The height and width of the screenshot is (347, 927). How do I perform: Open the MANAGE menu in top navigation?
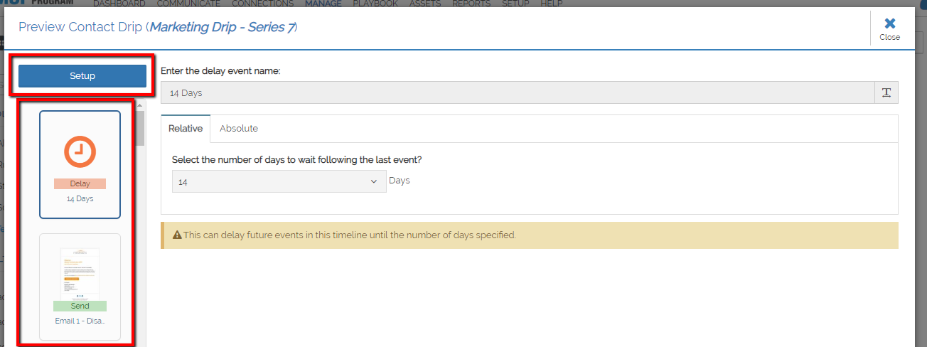[x=323, y=4]
